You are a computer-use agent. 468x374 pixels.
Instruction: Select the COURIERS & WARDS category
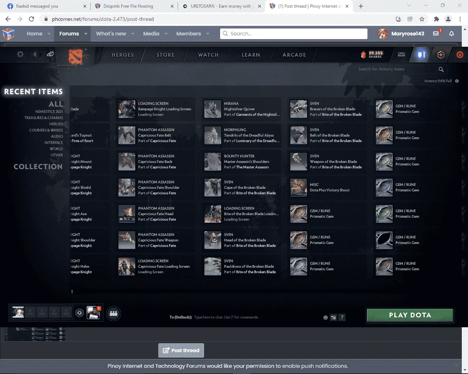(x=46, y=130)
